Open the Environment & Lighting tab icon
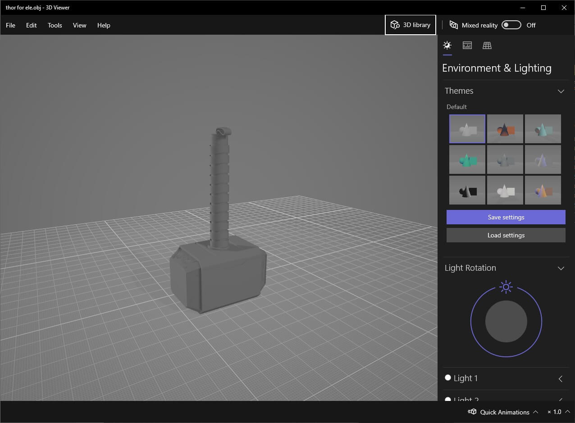575x423 pixels. click(x=447, y=45)
